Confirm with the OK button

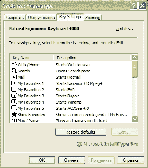point(42,160)
